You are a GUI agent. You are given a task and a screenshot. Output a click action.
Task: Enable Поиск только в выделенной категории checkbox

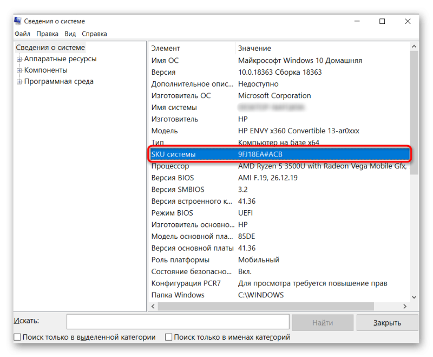(x=17, y=337)
